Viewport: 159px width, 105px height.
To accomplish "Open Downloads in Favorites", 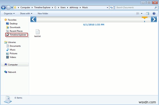I will coord(15,27).
